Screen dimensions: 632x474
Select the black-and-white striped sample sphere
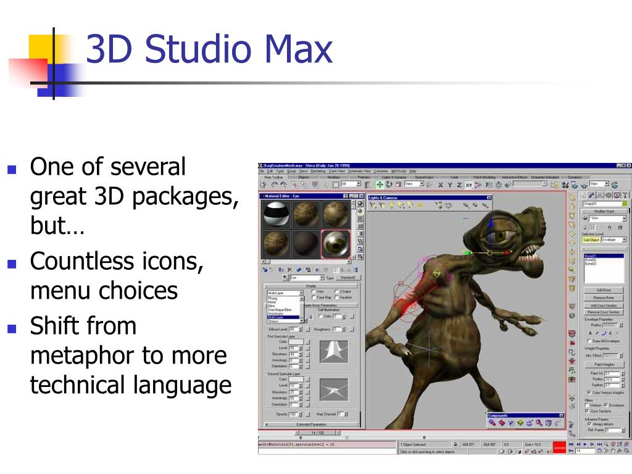[276, 214]
